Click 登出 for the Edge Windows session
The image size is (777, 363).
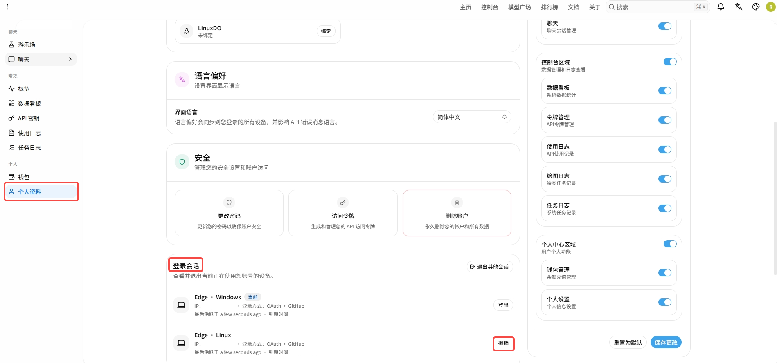click(503, 305)
